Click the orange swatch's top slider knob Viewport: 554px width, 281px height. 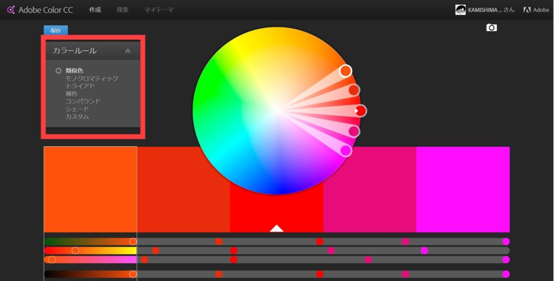pyautogui.click(x=133, y=242)
